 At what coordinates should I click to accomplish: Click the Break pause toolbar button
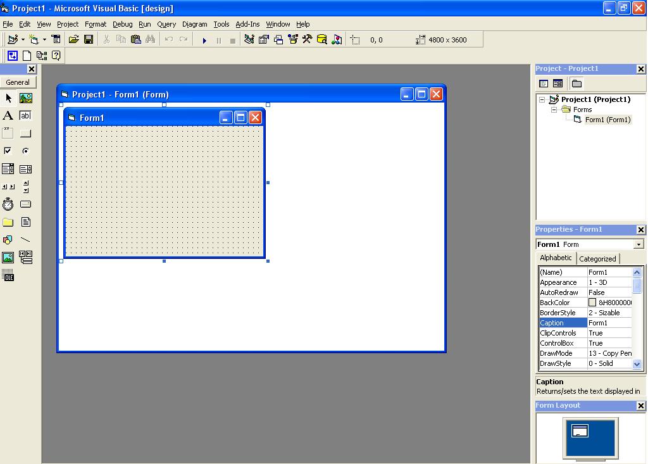pyautogui.click(x=218, y=40)
